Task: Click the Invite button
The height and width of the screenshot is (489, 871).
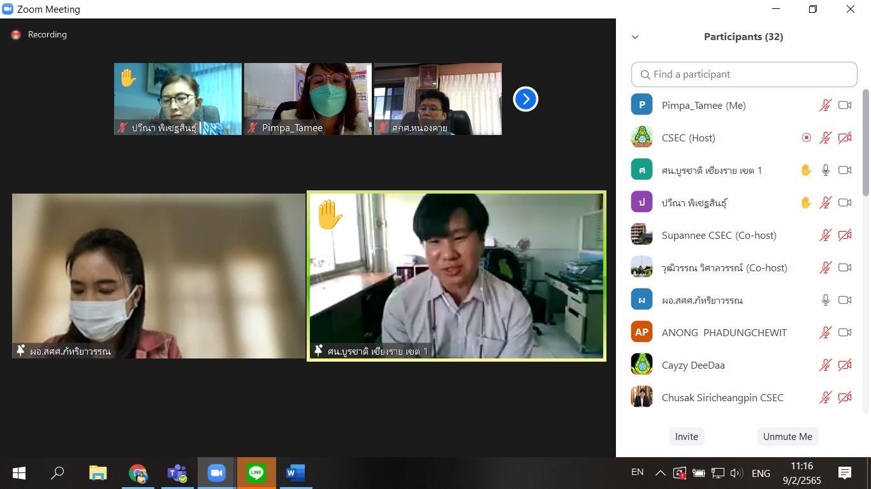Action: coord(686,437)
